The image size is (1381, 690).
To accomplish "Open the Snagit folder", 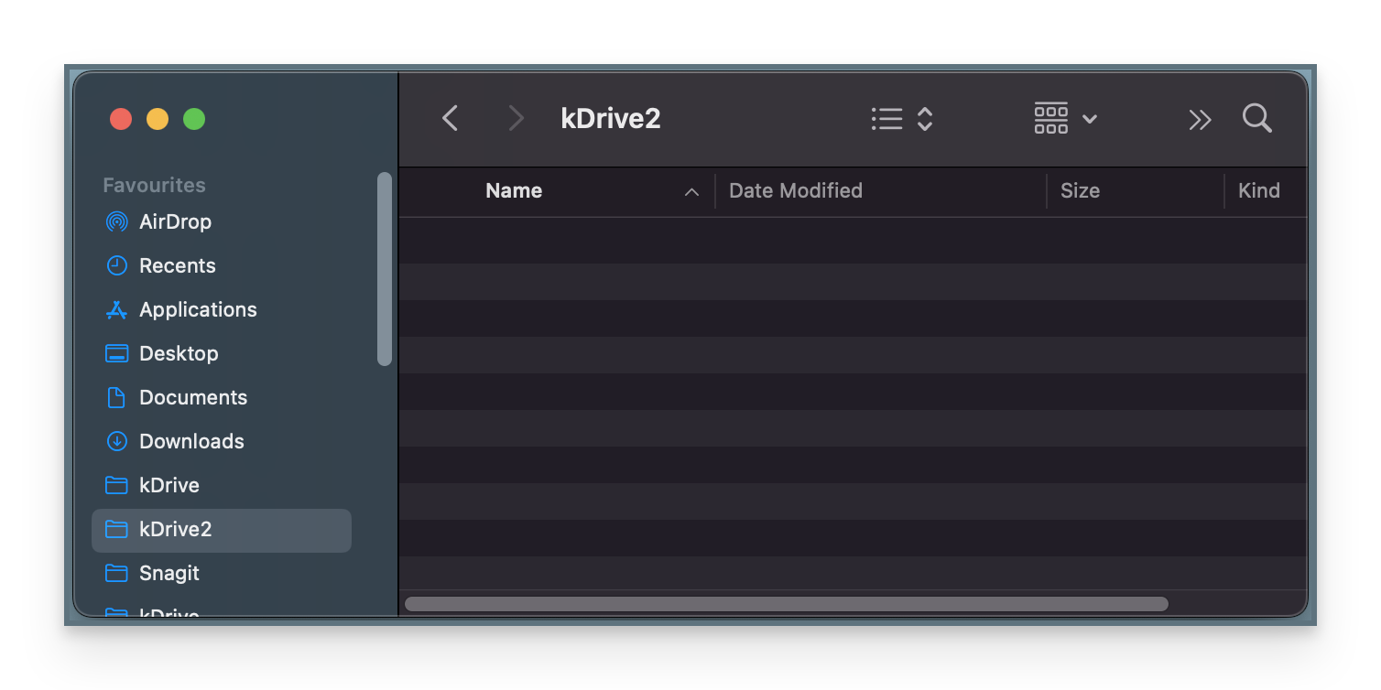I will [x=169, y=573].
